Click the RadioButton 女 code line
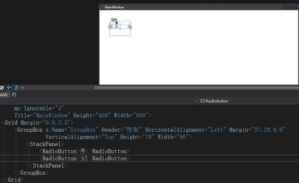The width and height of the screenshot is (299, 183). point(84,158)
